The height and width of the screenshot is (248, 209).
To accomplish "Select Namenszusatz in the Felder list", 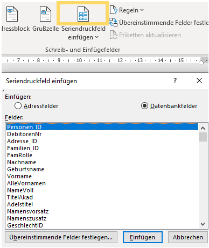I will coord(102,218).
